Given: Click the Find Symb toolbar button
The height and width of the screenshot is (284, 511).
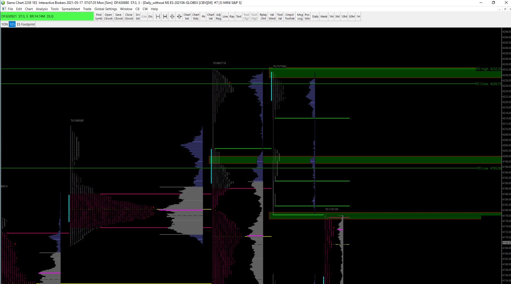Looking at the screenshot, I should [99, 16].
